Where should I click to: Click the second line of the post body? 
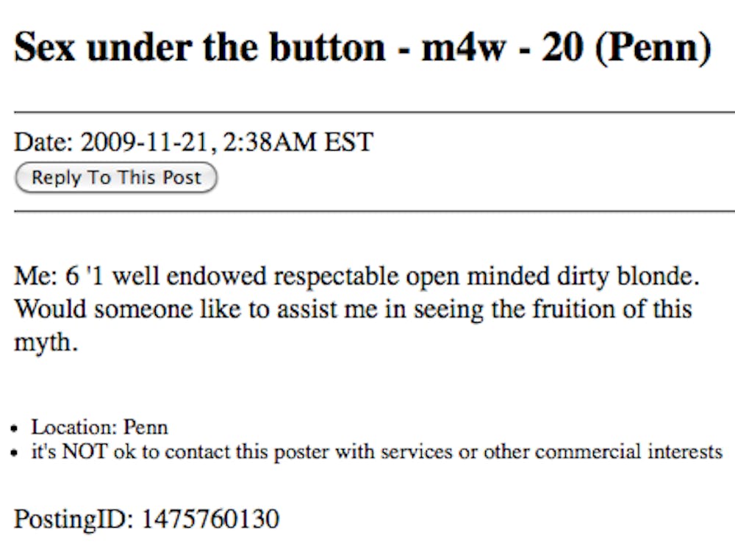click(353, 309)
